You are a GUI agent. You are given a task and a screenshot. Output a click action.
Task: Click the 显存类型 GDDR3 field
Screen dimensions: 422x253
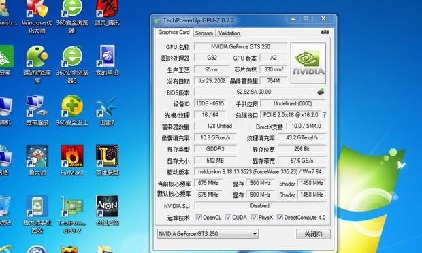tap(215, 149)
